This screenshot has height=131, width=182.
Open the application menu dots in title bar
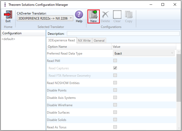tap(5, 4)
